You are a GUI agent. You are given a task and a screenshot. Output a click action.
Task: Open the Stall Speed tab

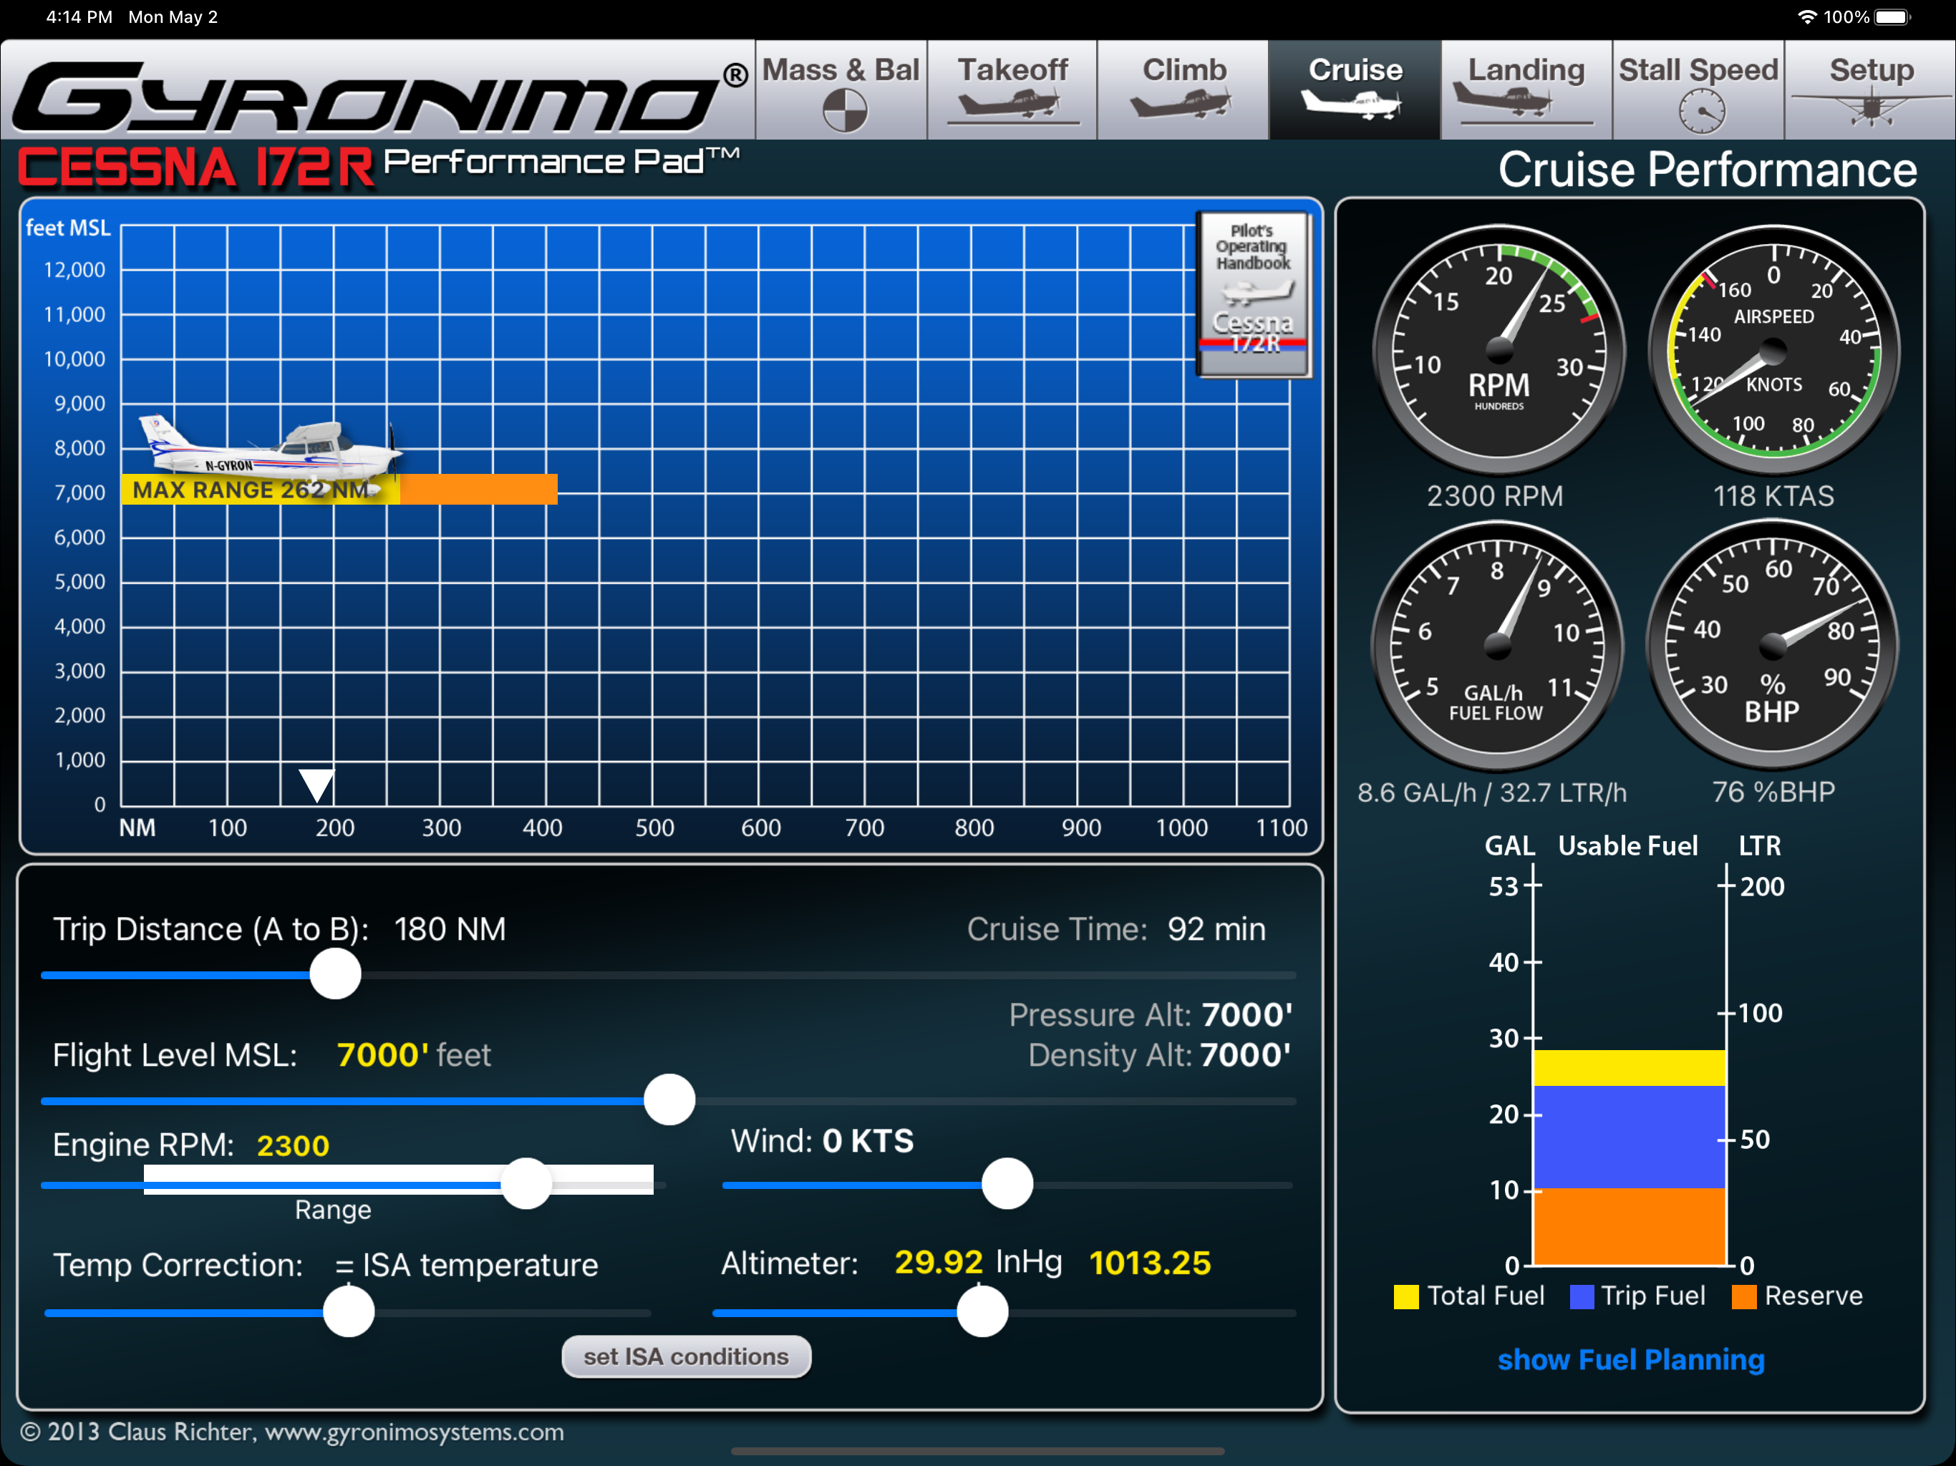click(1698, 90)
